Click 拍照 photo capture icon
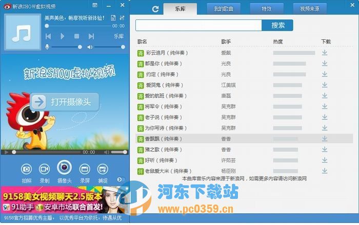359x225 pixels. pos(27,169)
